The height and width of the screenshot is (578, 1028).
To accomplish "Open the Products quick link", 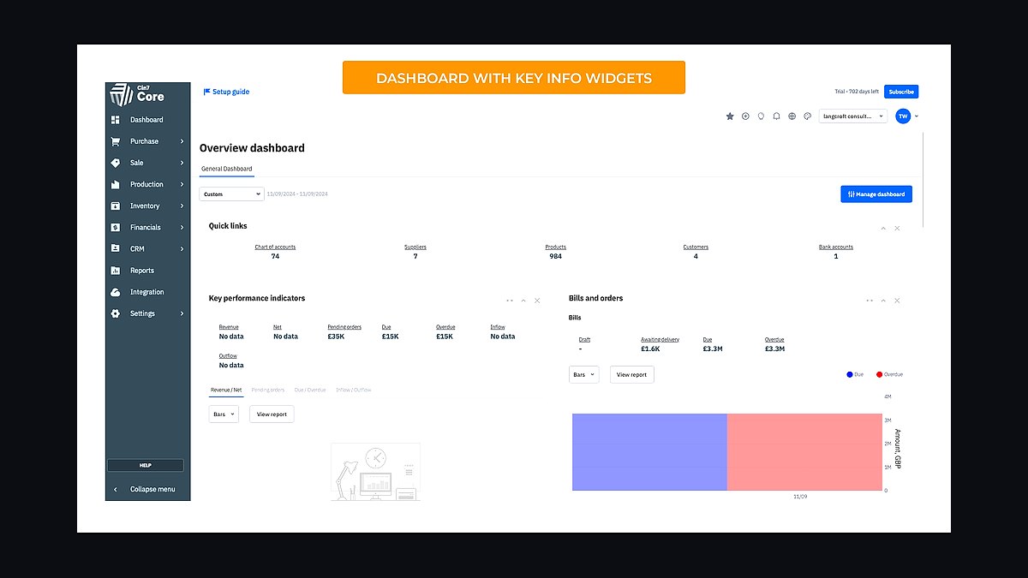I will tap(556, 247).
